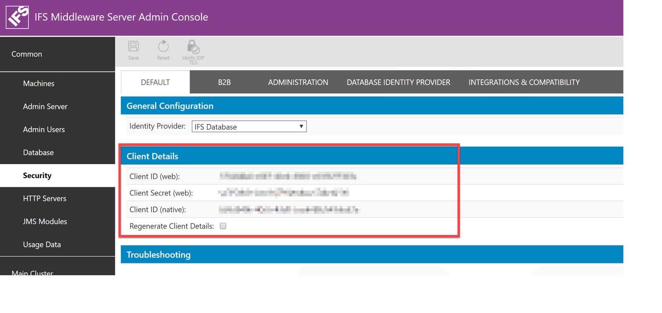The height and width of the screenshot is (313, 662).
Task: Switch to the B2B tab
Action: point(224,82)
